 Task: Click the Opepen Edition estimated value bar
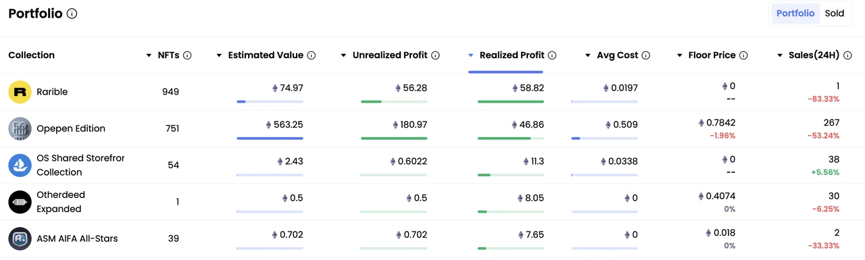point(270,138)
